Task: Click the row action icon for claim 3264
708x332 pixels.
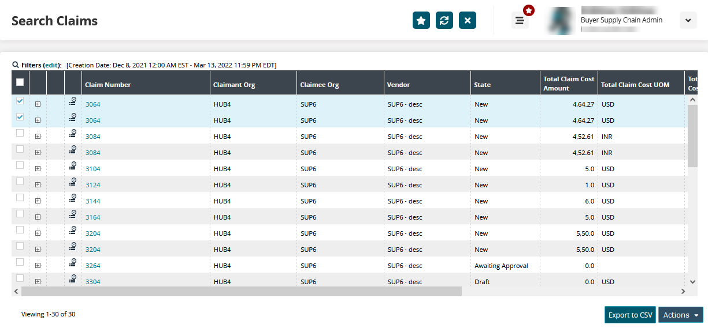Action: (x=73, y=263)
